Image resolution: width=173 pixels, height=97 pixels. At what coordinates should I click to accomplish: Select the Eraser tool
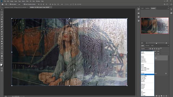click(x=2, y=36)
